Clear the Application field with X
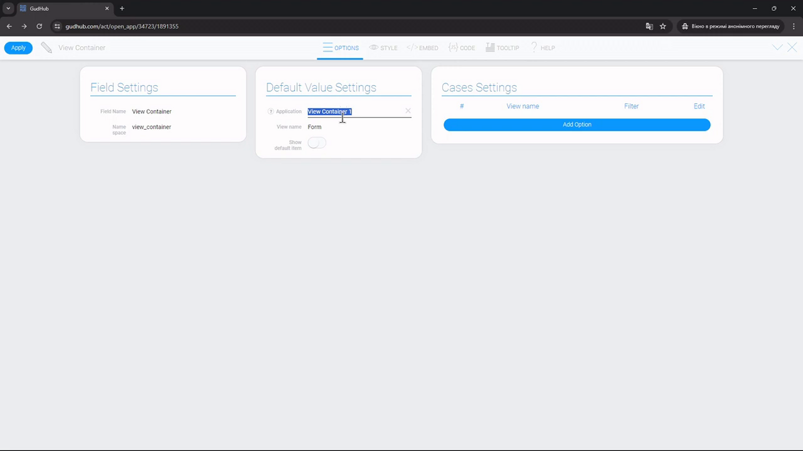The image size is (803, 451). (x=408, y=111)
